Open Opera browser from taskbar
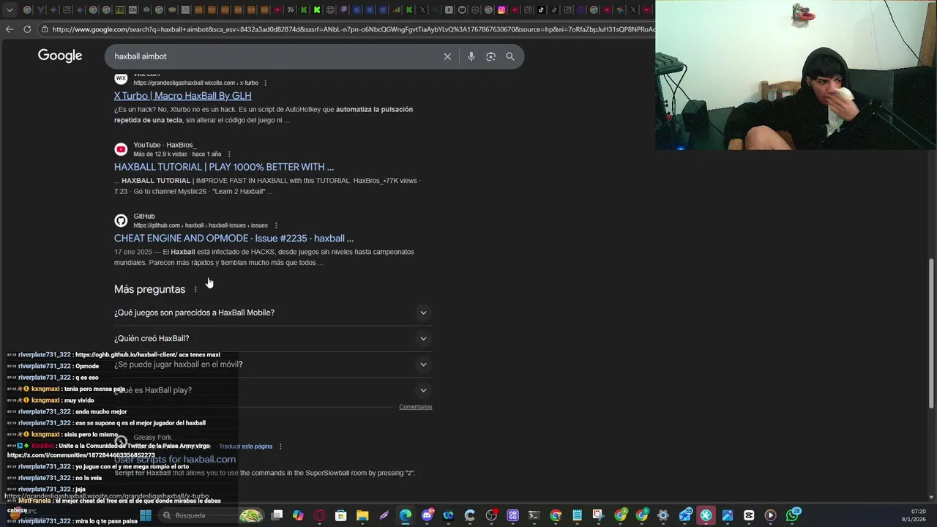 click(x=319, y=515)
